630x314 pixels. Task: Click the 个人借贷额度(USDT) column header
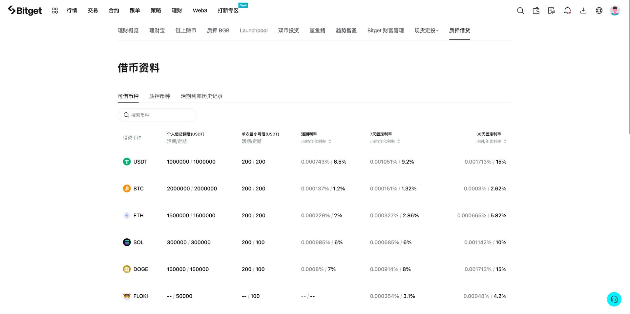(x=186, y=134)
